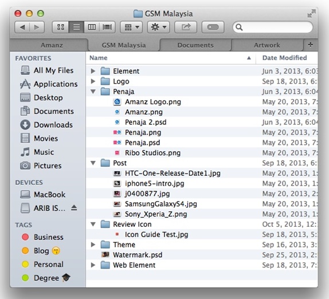Expand the Element folder triangle
The height and width of the screenshot is (299, 329).
(x=93, y=71)
